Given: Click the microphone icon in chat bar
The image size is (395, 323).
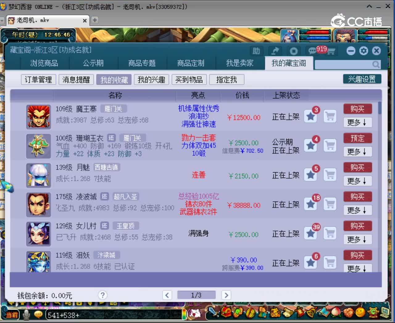Looking at the screenshot, I should (x=27, y=315).
